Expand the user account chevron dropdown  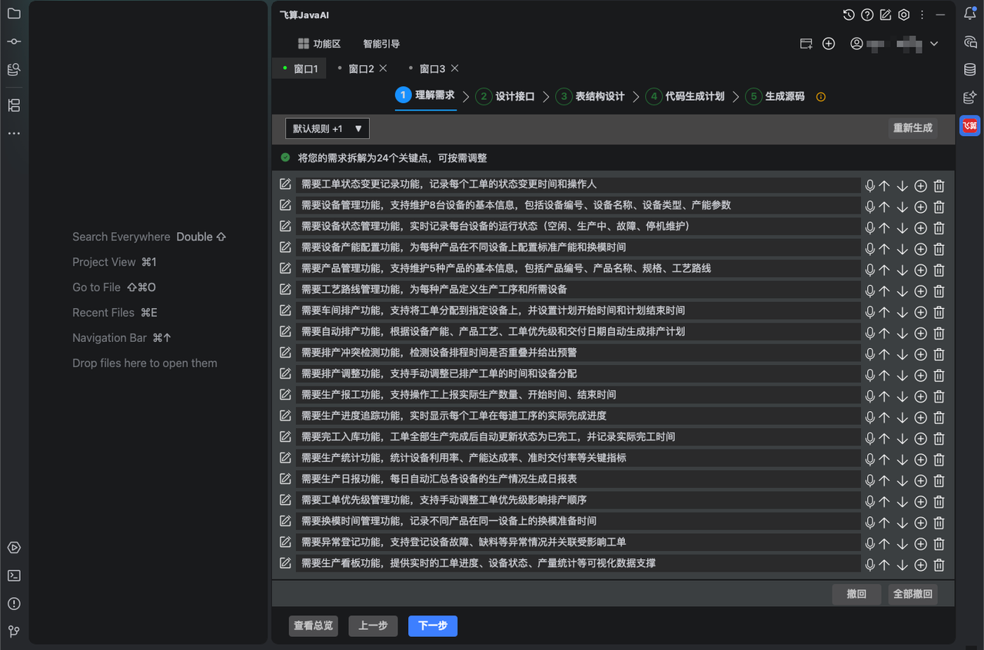tap(934, 44)
